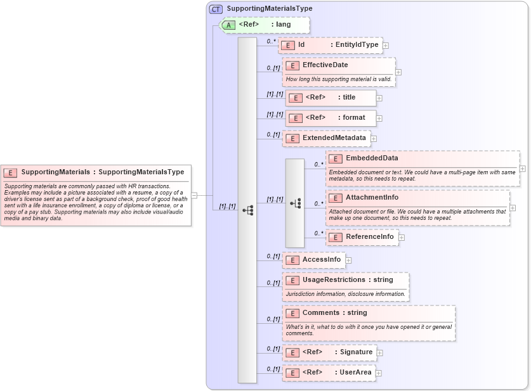The image size is (531, 391).
Task: Select the E icon of EffectiveDate
Action: point(292,65)
